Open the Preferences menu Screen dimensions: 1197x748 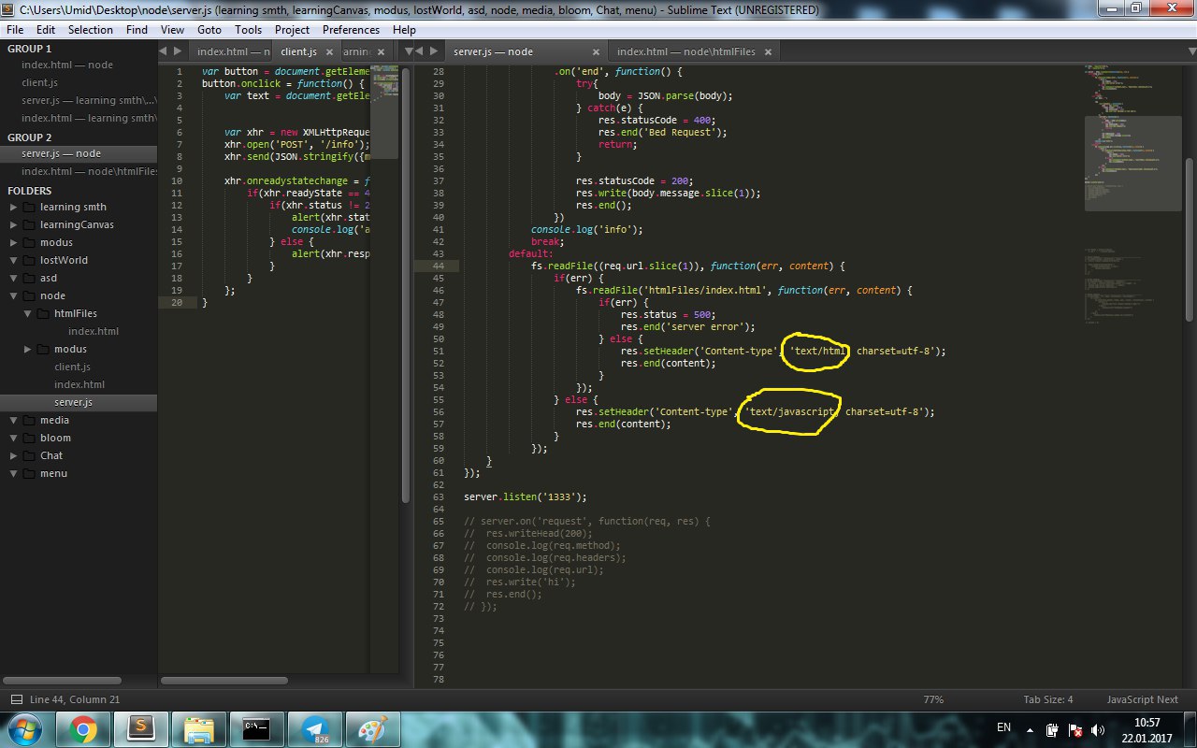351,29
